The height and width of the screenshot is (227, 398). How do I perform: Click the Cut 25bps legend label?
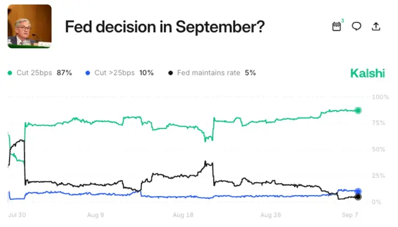pyautogui.click(x=34, y=73)
